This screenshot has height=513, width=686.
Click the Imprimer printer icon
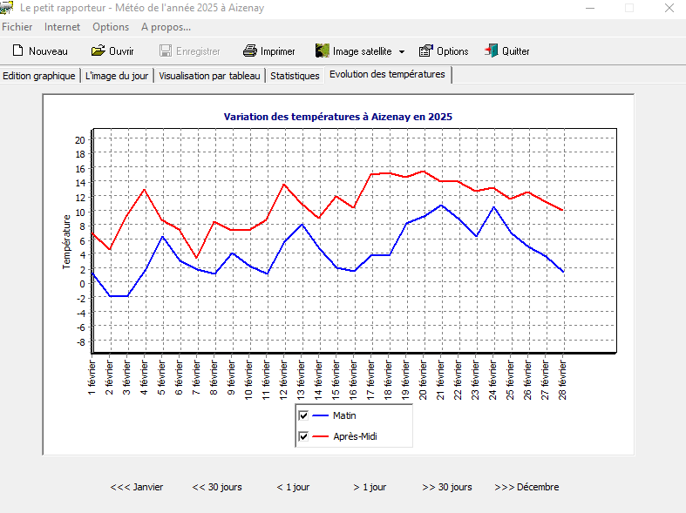tap(250, 51)
